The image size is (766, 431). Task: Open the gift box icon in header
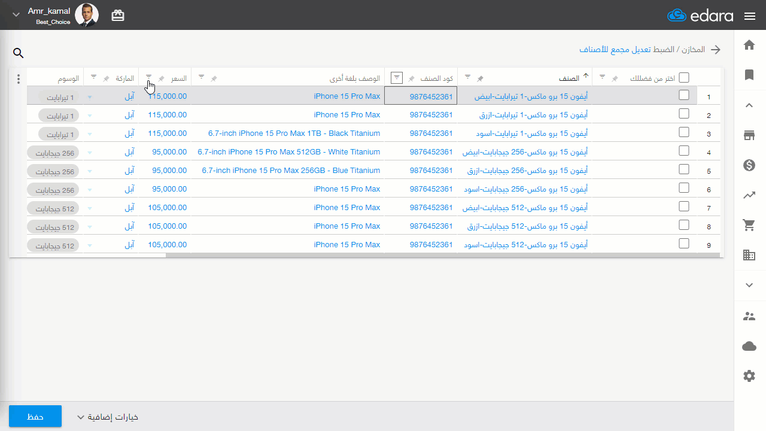pyautogui.click(x=118, y=16)
